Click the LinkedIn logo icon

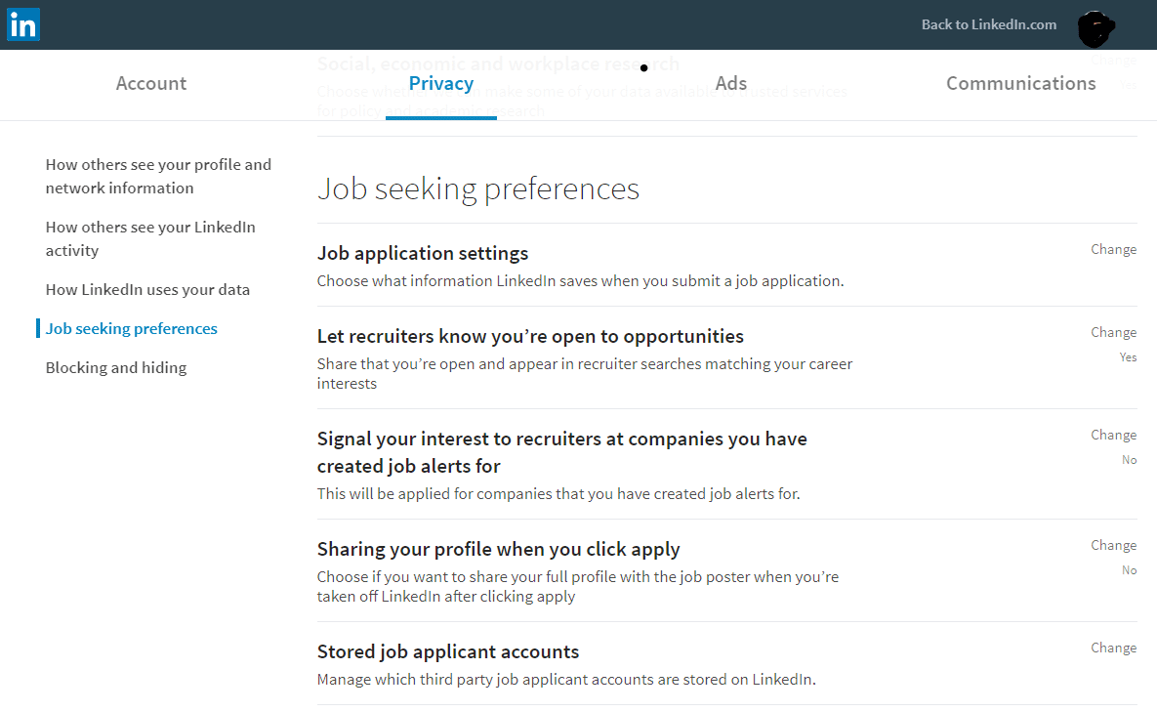click(x=22, y=24)
